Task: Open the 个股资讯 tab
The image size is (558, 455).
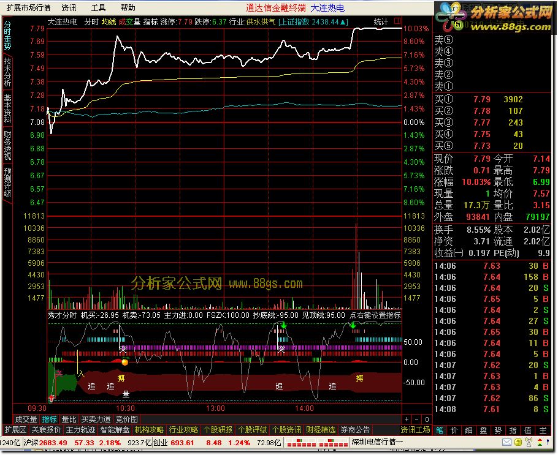Action: [286, 430]
